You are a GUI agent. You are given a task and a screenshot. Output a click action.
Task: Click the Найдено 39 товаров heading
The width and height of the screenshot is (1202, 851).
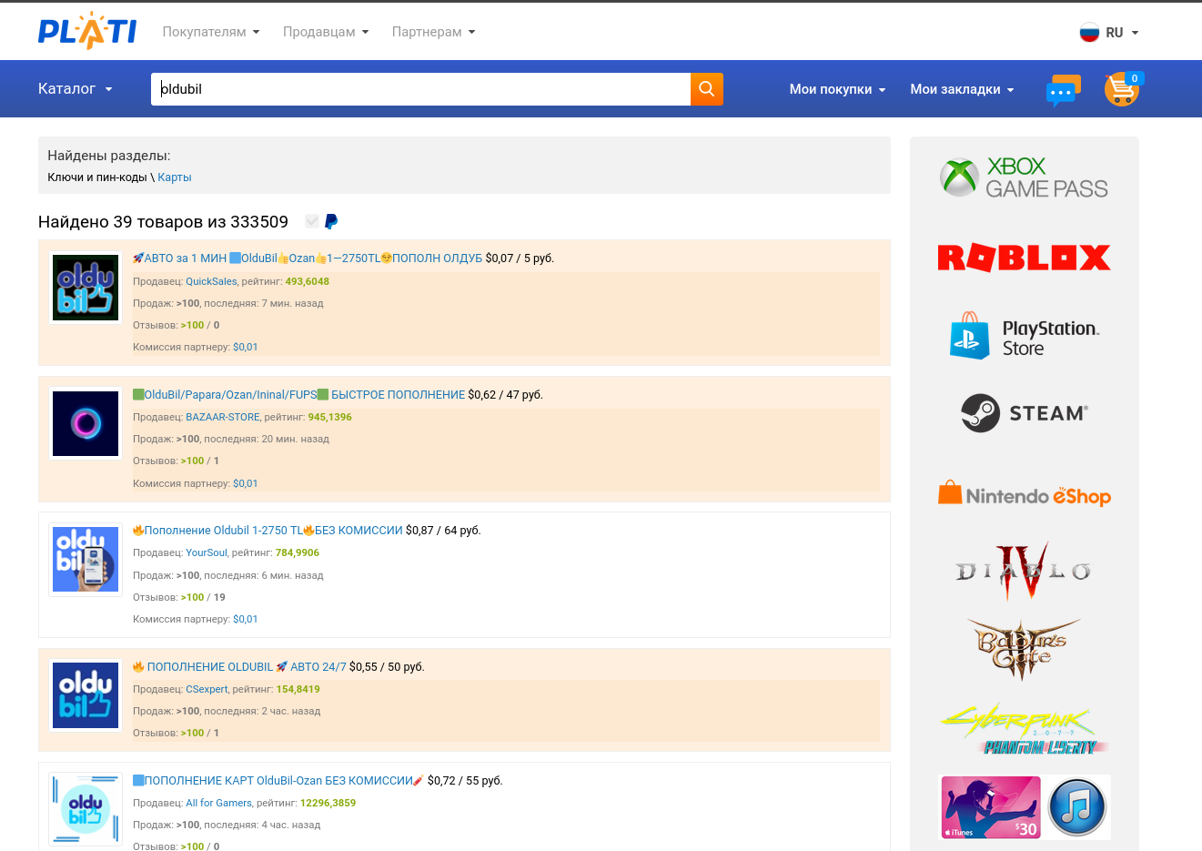tap(163, 222)
